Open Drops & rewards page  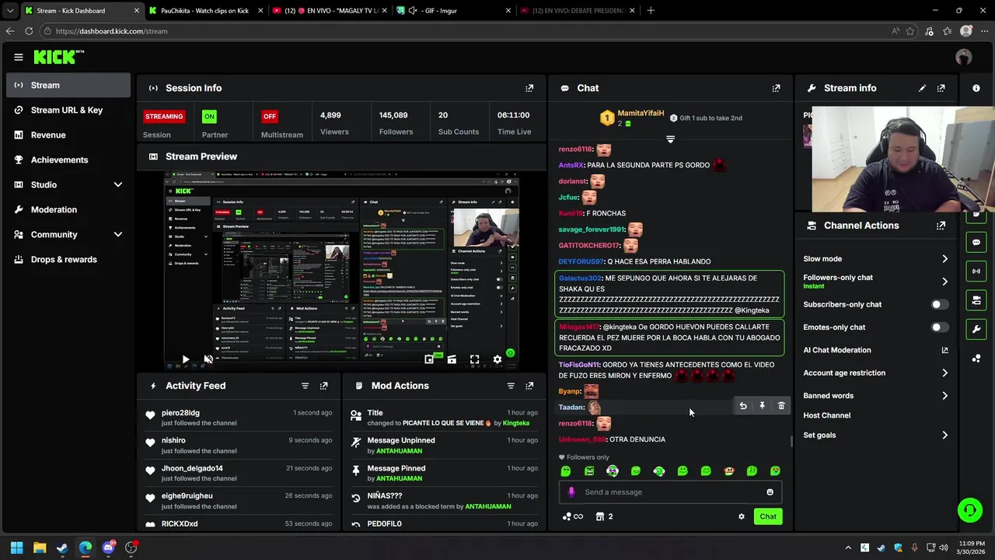(x=68, y=260)
